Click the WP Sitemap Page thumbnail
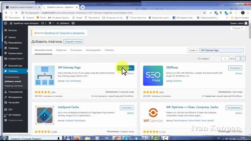Screen dimensions: 251x141 [x=45, y=76]
